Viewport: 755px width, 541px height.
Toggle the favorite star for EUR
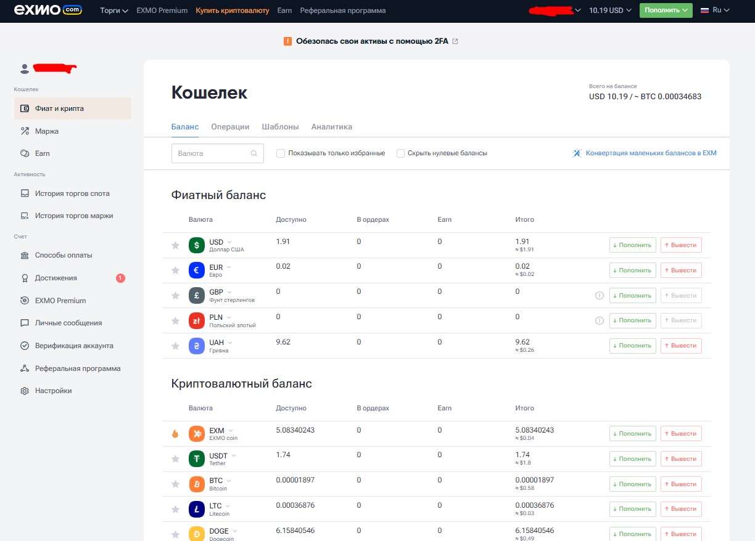(175, 270)
